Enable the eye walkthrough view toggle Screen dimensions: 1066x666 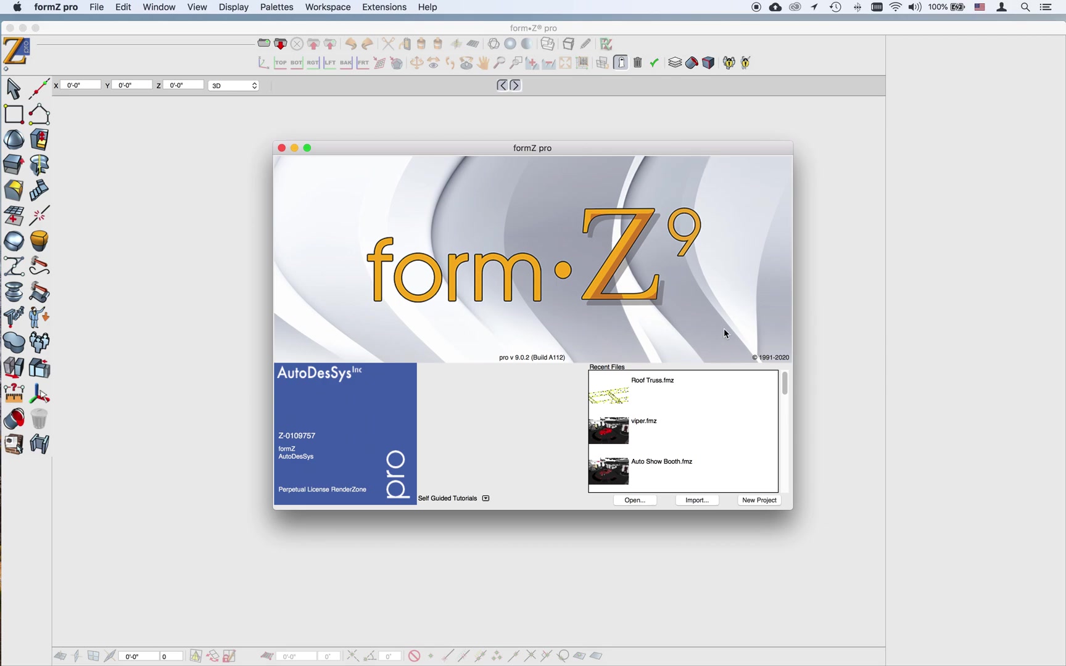[433, 62]
